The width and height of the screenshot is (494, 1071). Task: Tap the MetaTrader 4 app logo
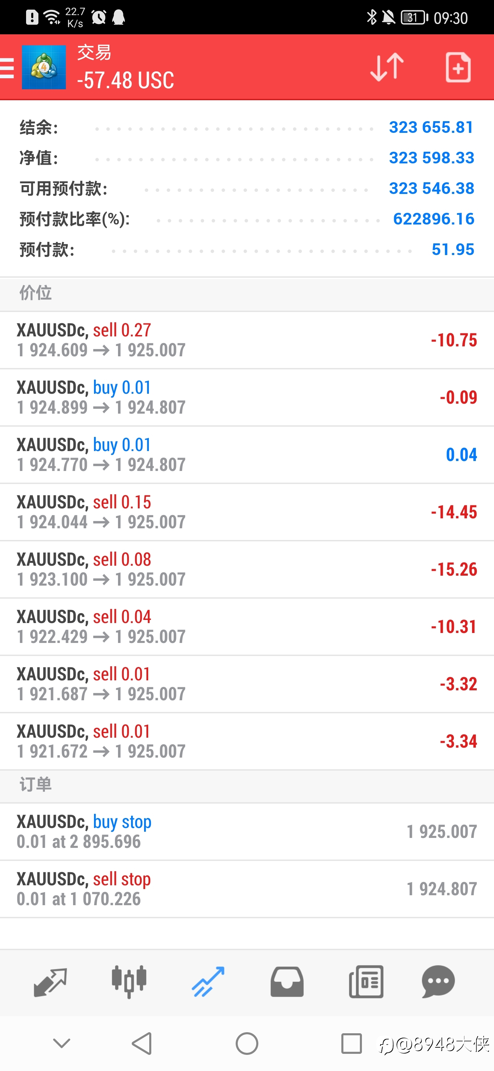click(44, 67)
